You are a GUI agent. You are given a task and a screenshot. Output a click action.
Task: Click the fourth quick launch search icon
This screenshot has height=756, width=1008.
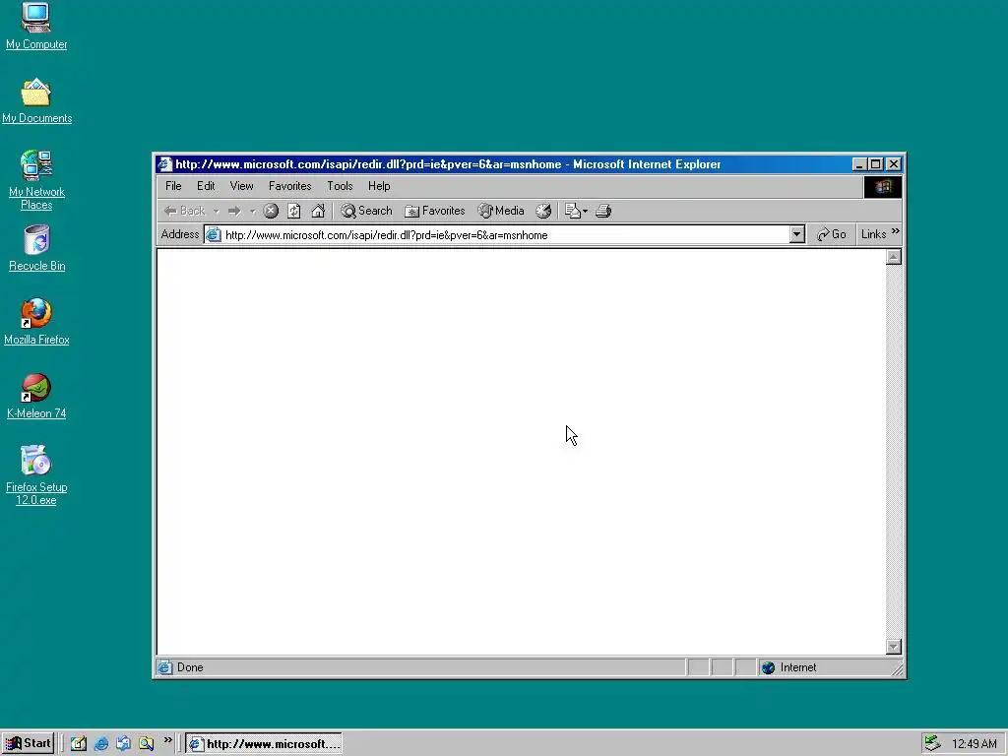146,744
